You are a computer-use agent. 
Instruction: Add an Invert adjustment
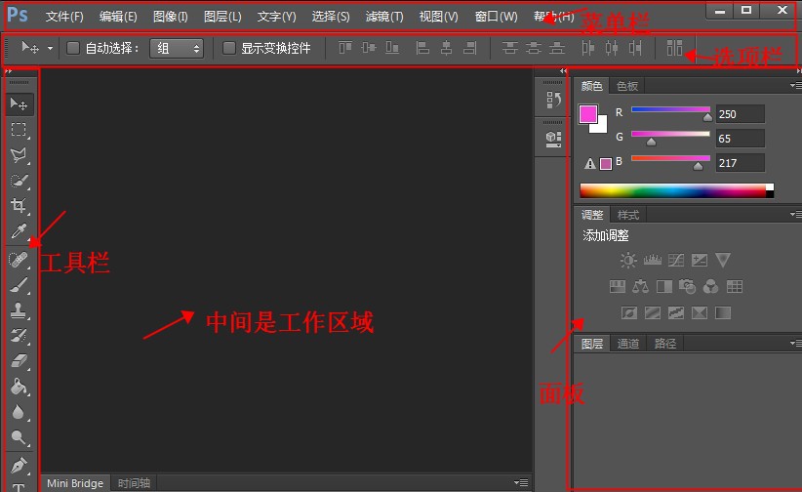(x=629, y=312)
